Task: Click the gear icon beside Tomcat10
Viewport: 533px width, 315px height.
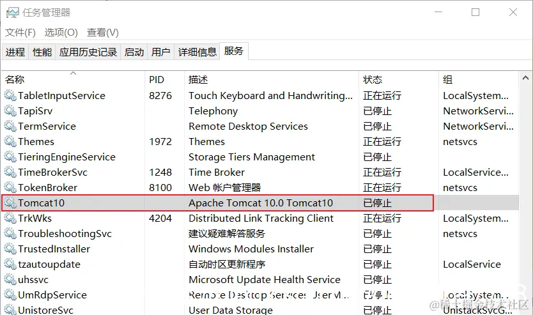Action: (10, 203)
